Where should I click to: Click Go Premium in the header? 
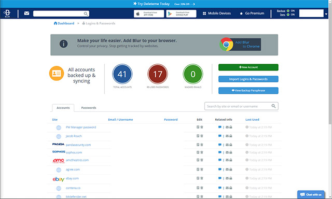click(x=252, y=13)
